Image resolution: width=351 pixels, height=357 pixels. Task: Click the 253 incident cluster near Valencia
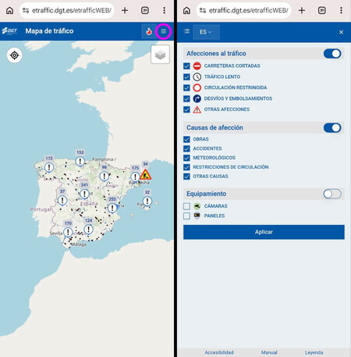coord(112,208)
